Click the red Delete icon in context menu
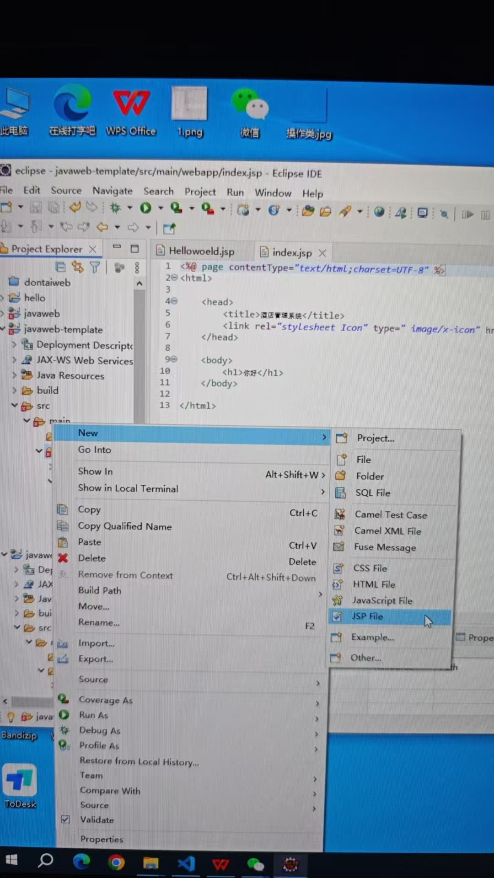Viewport: 494px width, 878px height. pos(63,558)
